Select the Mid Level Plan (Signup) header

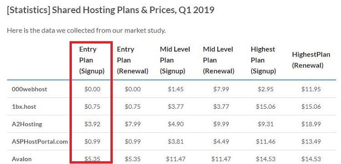tap(175, 60)
